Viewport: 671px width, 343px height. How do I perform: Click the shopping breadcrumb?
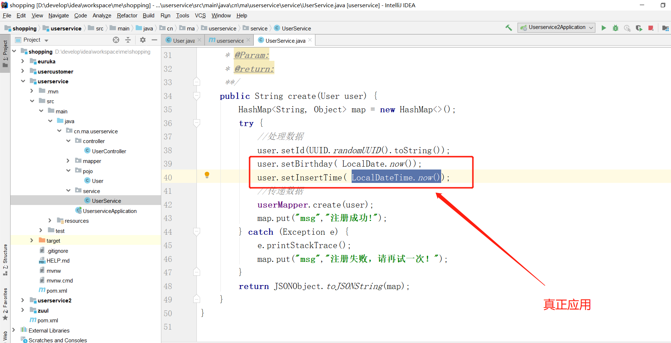(x=21, y=28)
